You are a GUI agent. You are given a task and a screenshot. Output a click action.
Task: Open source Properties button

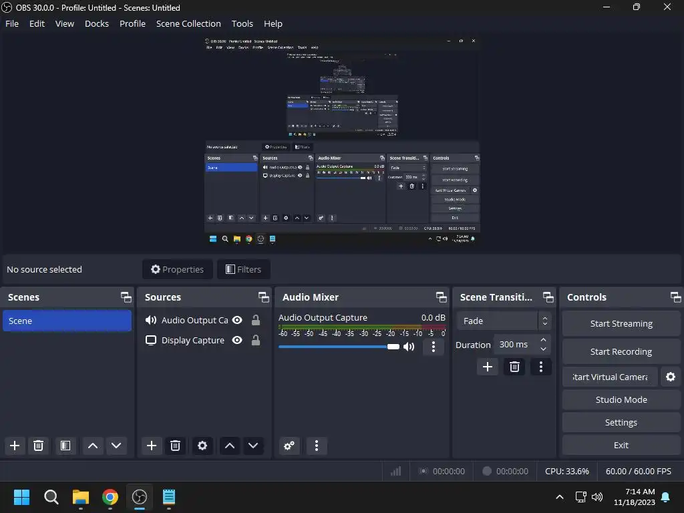pos(178,269)
